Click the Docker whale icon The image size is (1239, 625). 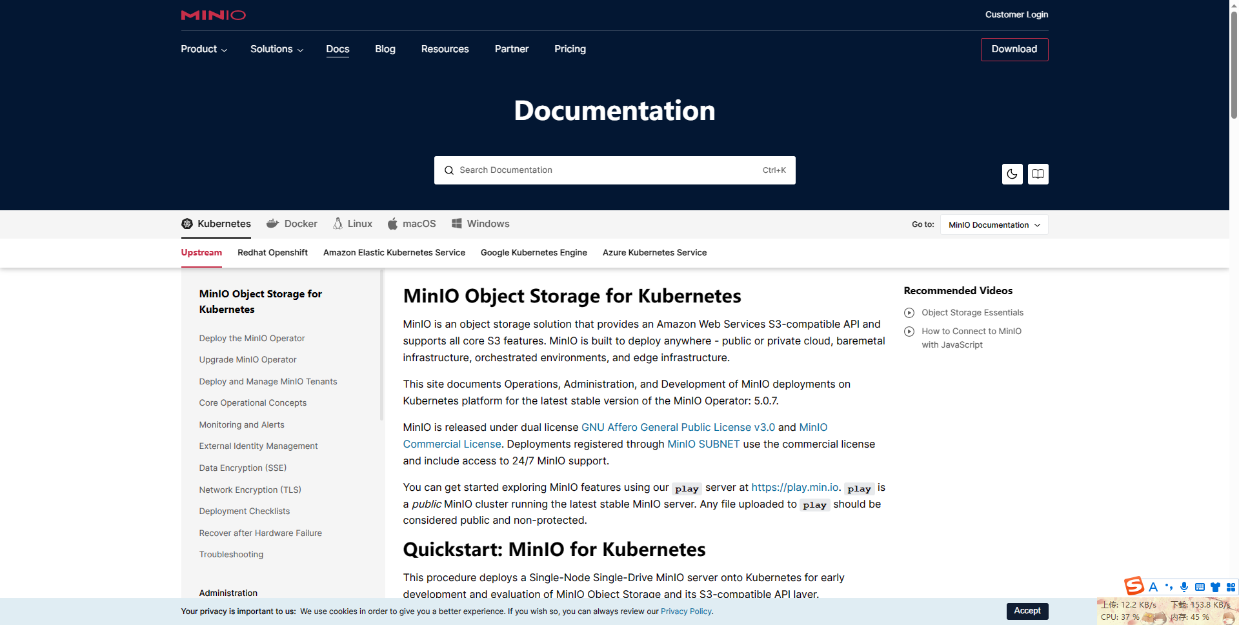pyautogui.click(x=273, y=224)
